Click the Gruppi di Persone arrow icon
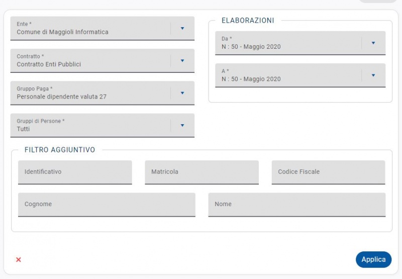The width and height of the screenshot is (402, 279). point(182,125)
